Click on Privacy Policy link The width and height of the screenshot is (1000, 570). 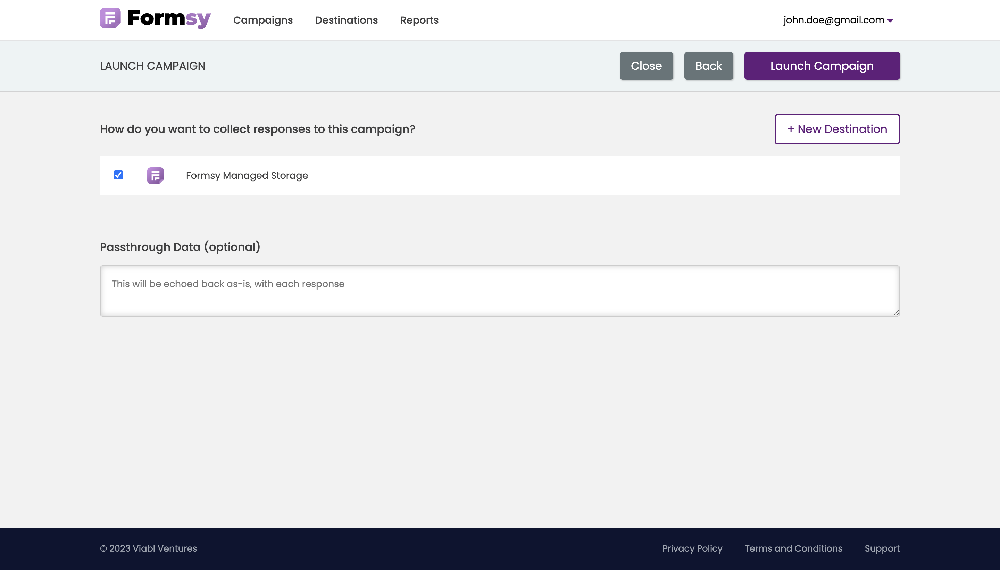pyautogui.click(x=692, y=548)
